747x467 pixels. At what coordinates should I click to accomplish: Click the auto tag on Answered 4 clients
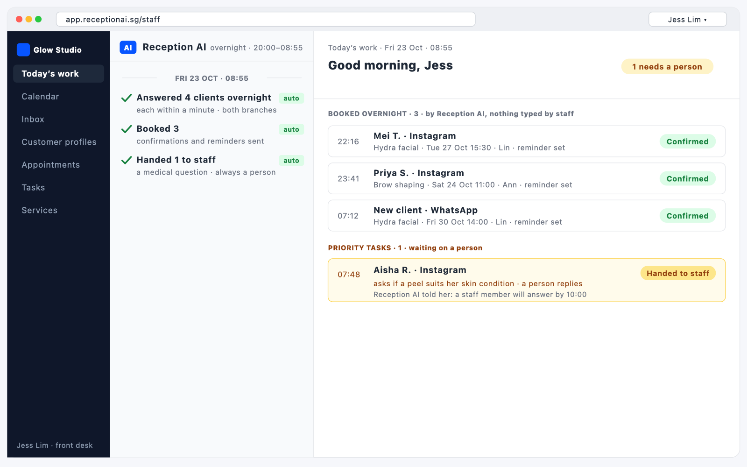point(291,98)
